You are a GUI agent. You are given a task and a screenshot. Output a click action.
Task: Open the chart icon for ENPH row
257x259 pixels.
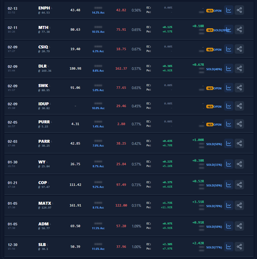click(228, 10)
